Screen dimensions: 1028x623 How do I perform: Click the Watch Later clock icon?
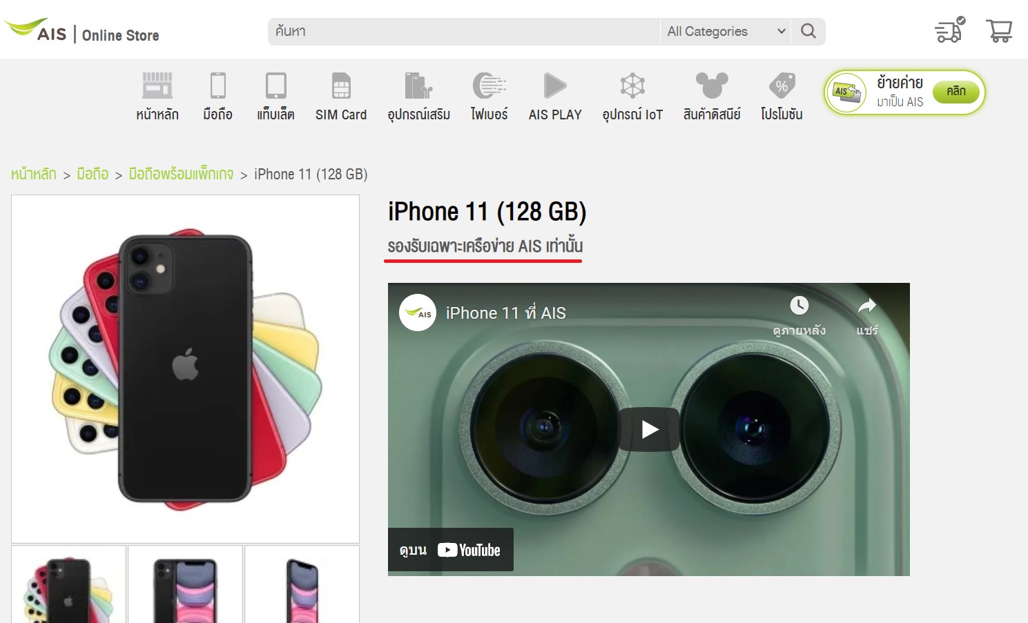tap(799, 305)
